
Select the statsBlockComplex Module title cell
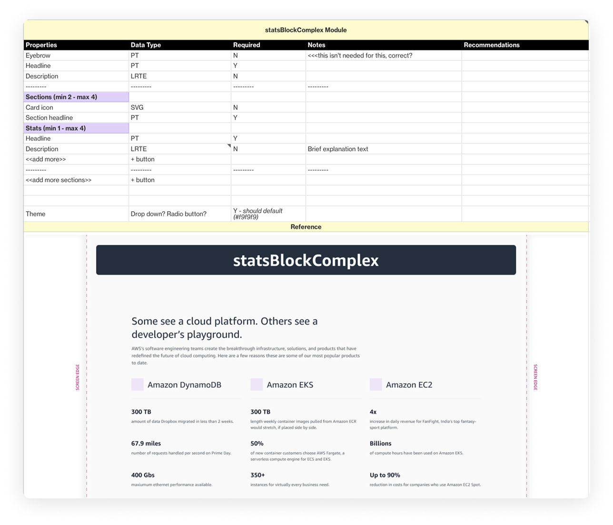click(306, 30)
